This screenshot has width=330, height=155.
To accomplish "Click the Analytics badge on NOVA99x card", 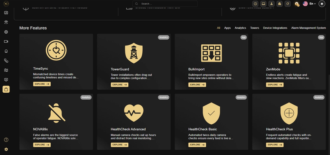I will tap(86, 97).
